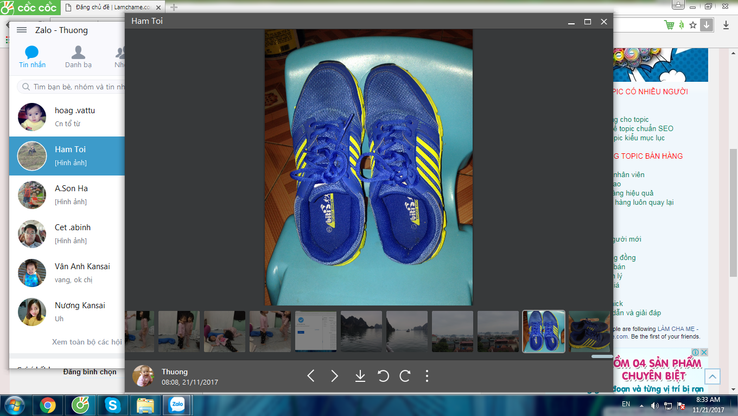Rotate photo counter-clockwise

pyautogui.click(x=383, y=376)
